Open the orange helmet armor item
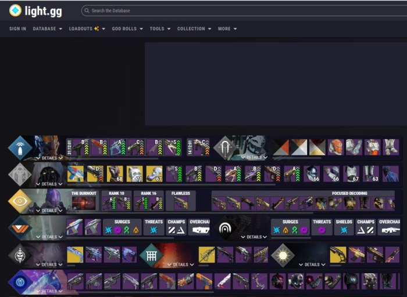This screenshot has height=297, width=407. [335, 147]
